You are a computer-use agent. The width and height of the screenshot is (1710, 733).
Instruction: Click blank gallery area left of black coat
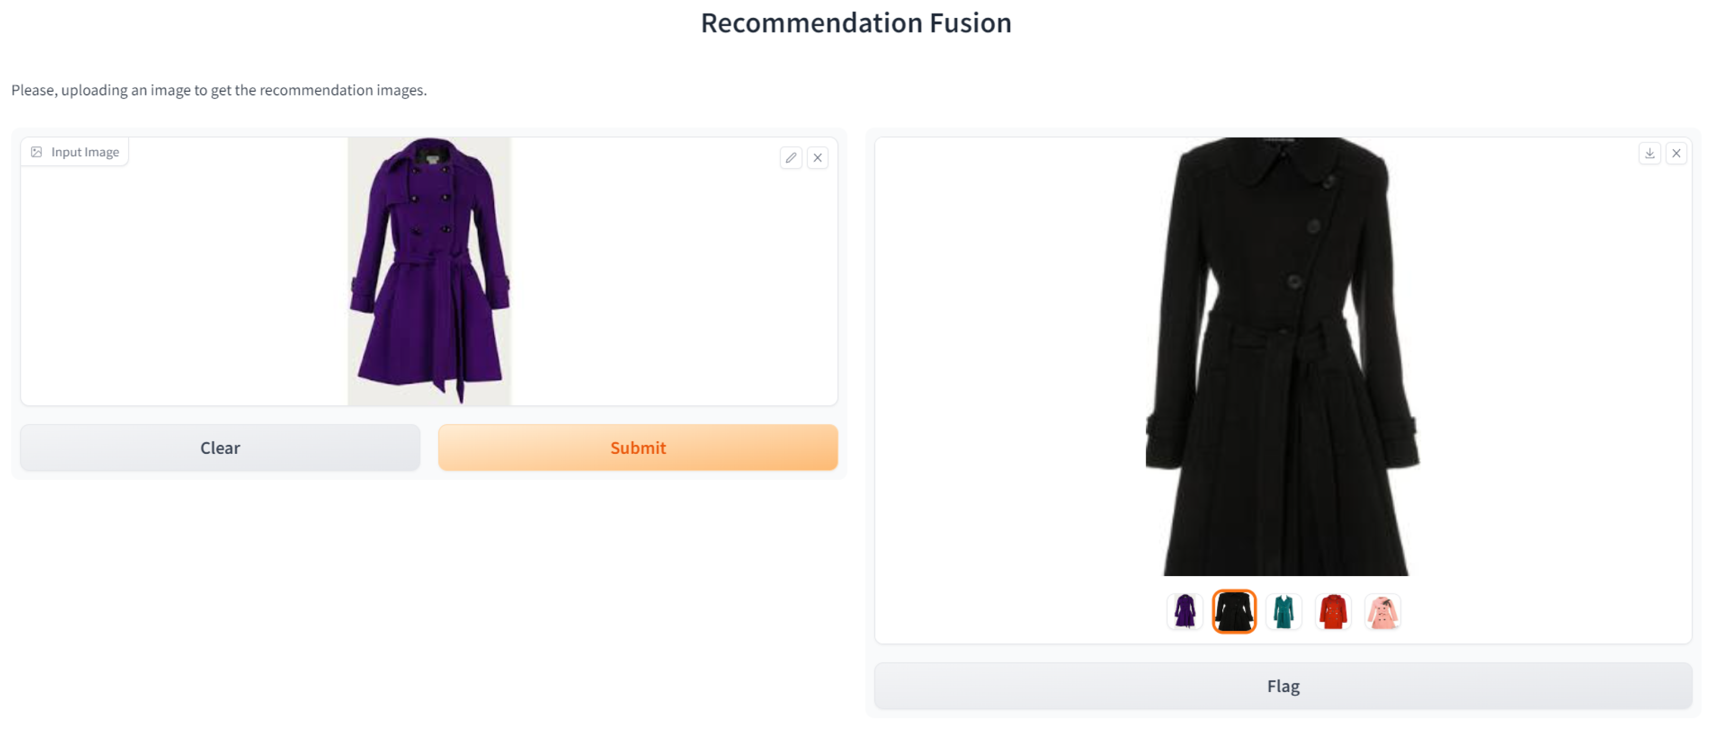click(1009, 358)
